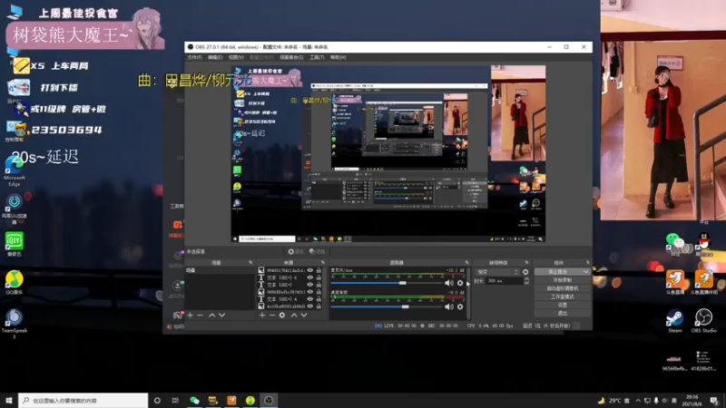The width and height of the screenshot is (726, 408).
Task: Click the 退出 exit button in Controls
Action: click(x=562, y=314)
